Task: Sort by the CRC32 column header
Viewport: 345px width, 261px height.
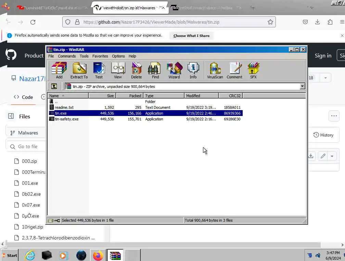Action: pos(231,96)
